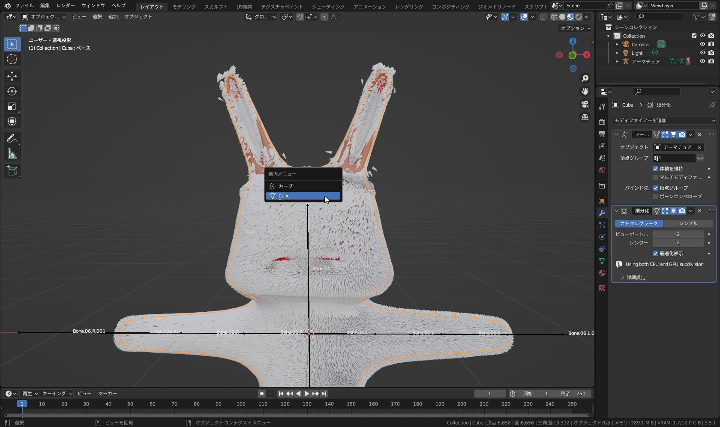Uncheck 体積を維持 in the Armature modifier

pyautogui.click(x=655, y=168)
